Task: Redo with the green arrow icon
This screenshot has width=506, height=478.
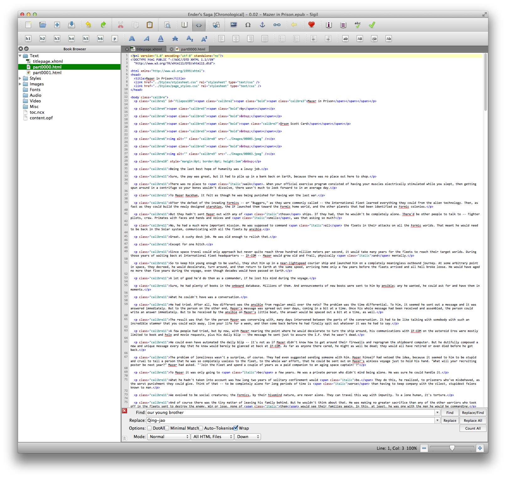Action: coord(103,25)
